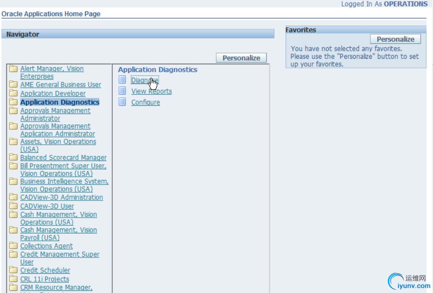Click the folder icon next to AME General Business User
Screen dimensions: 433x293
(13, 84)
